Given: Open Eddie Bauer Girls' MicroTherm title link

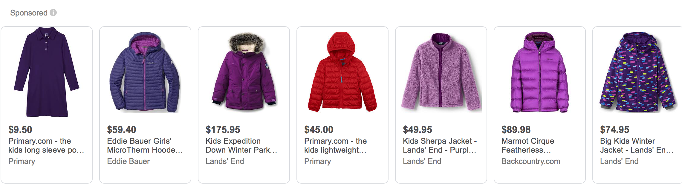Looking at the screenshot, I should (145, 145).
